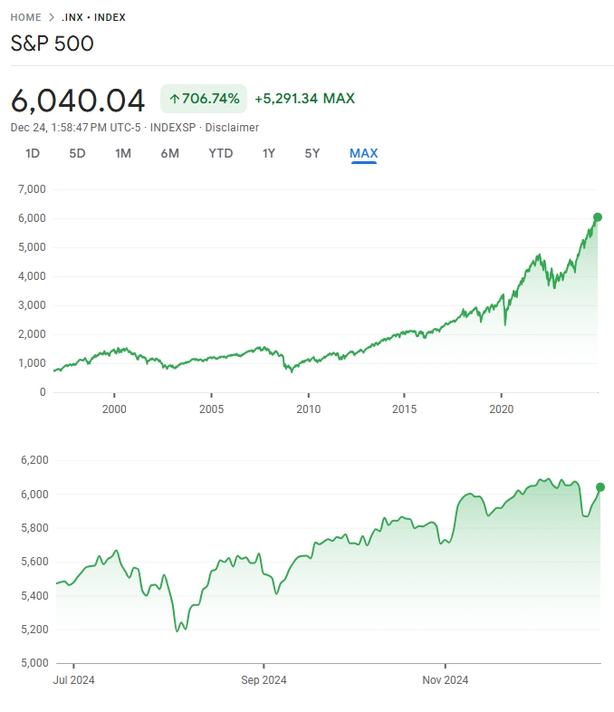Click the HOME breadcrumb link

click(x=26, y=17)
